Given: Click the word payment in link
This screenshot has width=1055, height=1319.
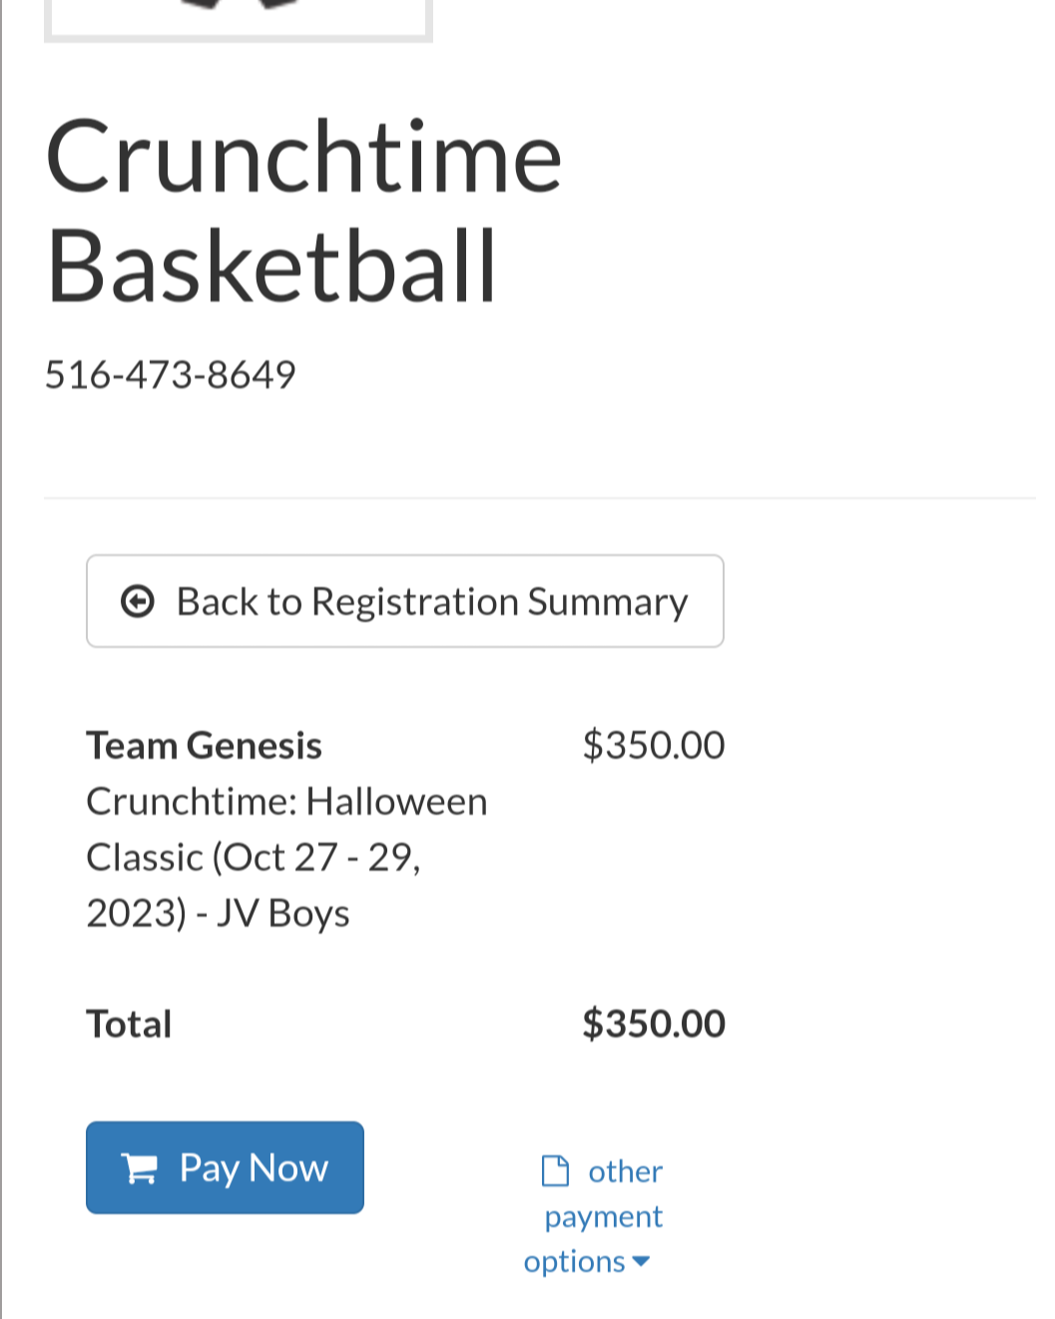Looking at the screenshot, I should [604, 1217].
